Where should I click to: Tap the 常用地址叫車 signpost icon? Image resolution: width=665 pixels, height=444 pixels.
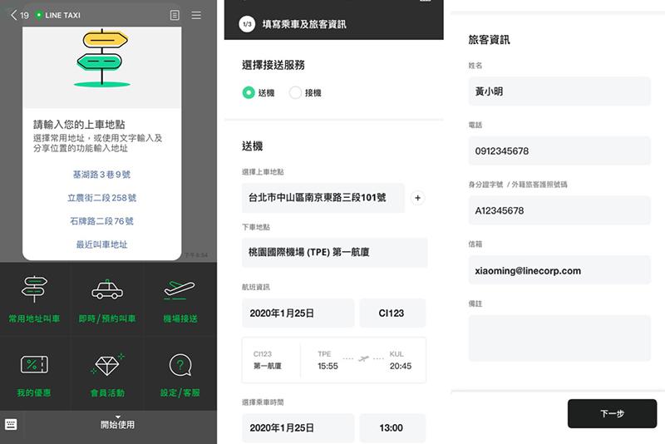pos(36,290)
